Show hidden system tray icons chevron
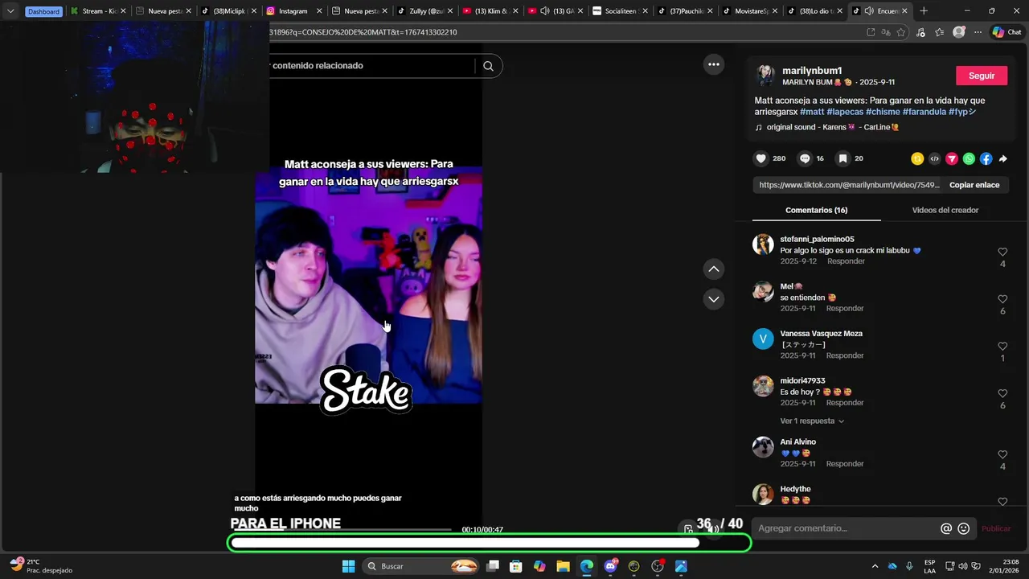The image size is (1029, 579). tap(875, 566)
